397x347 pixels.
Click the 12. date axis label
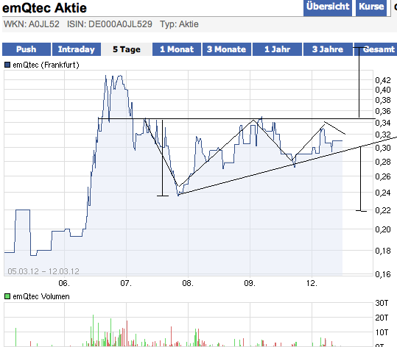coord(312,283)
